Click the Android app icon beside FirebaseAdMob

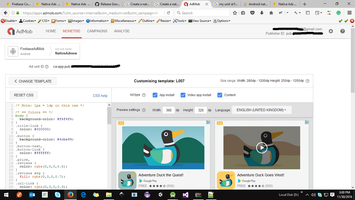tap(13, 51)
